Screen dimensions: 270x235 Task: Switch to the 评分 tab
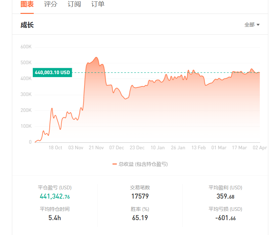click(51, 4)
